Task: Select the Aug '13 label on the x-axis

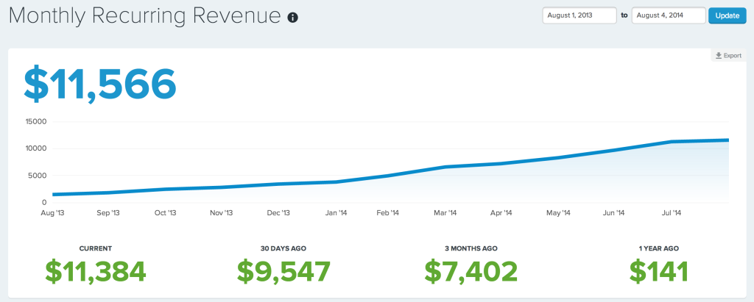Action: 51,213
